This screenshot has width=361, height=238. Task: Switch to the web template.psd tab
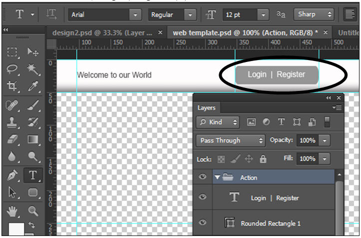[x=245, y=32]
